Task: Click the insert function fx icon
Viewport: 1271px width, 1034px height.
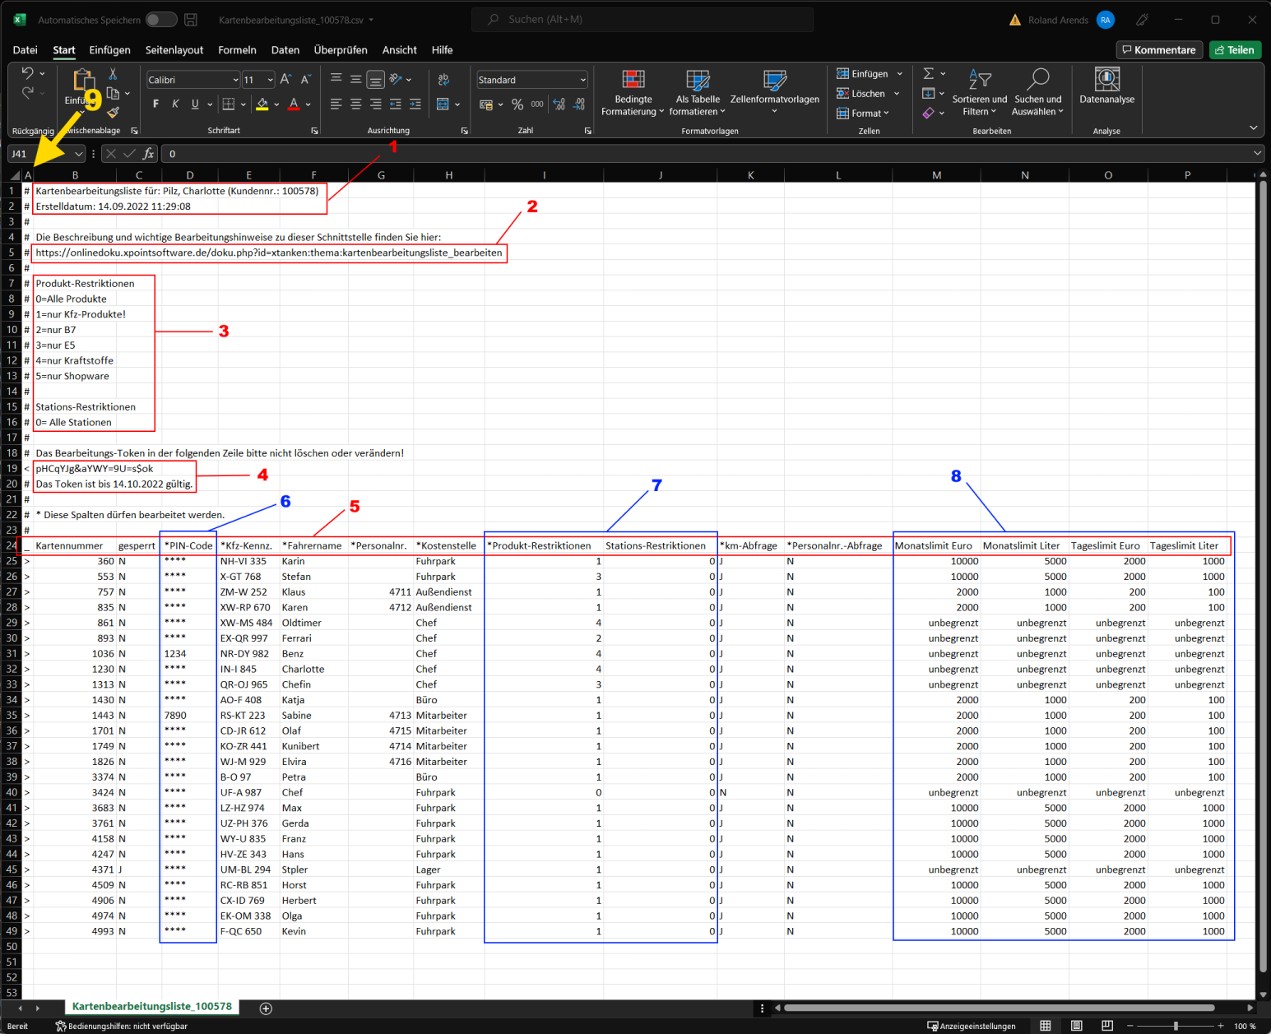Action: [x=149, y=154]
